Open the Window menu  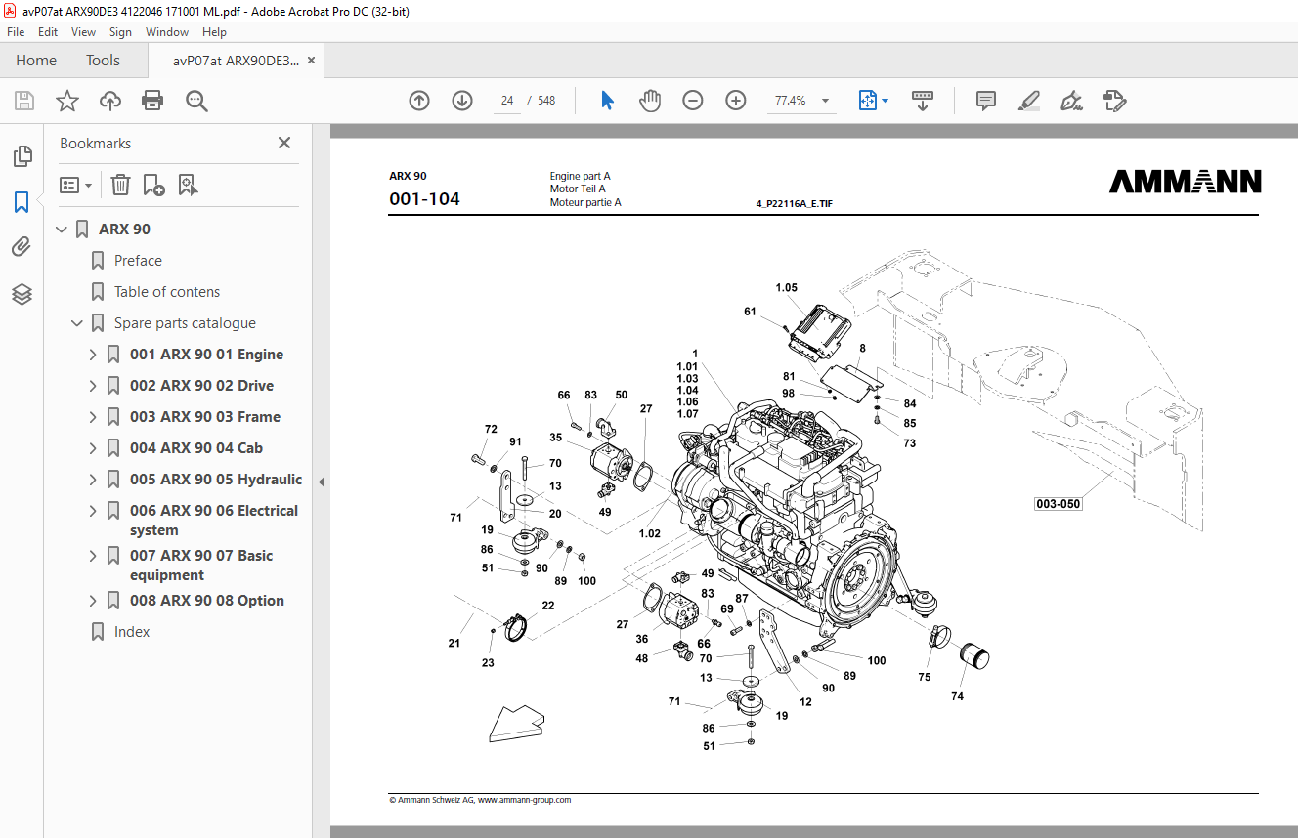pyautogui.click(x=167, y=32)
